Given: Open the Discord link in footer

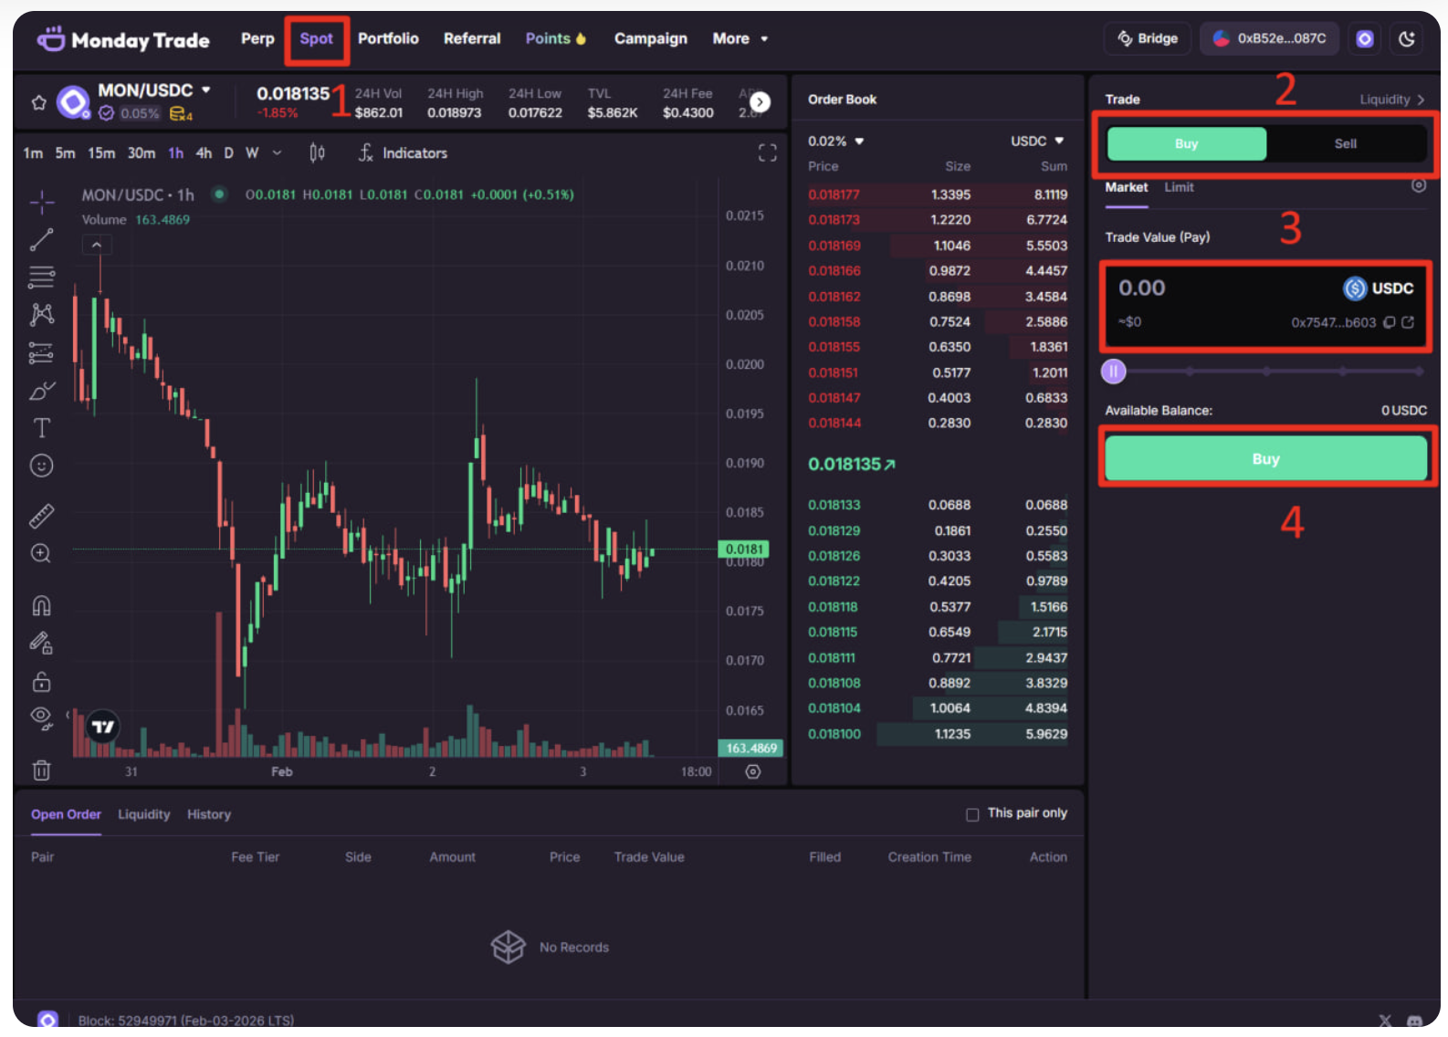Looking at the screenshot, I should [x=1414, y=1021].
